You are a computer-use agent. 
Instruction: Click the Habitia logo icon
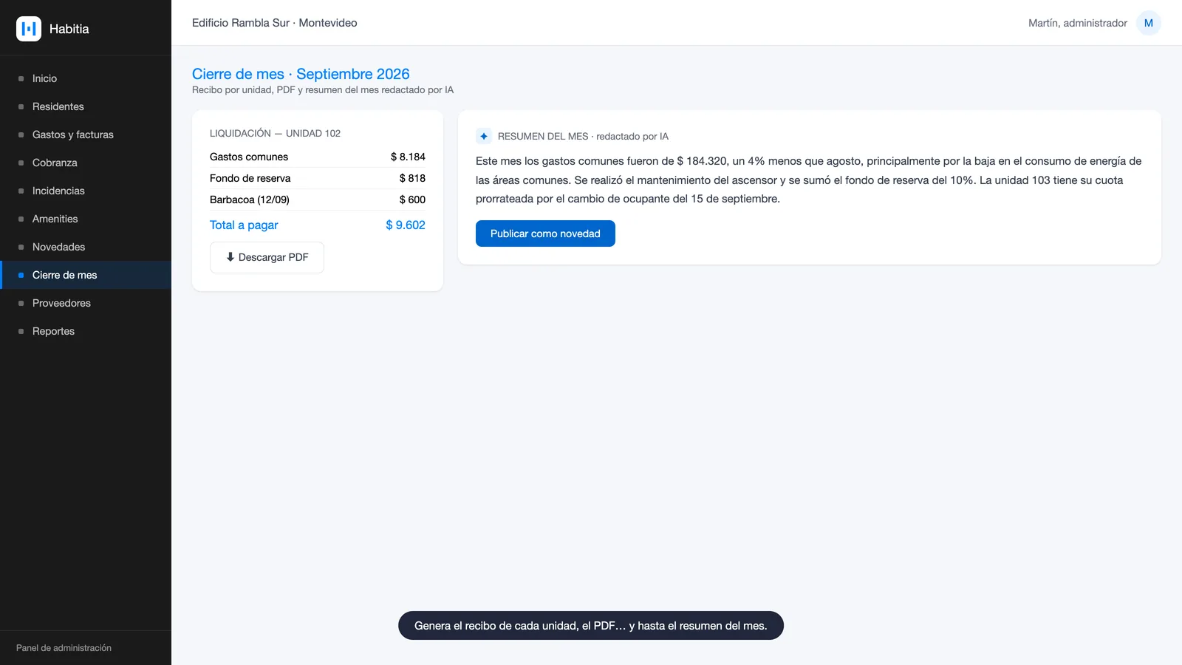tap(29, 29)
